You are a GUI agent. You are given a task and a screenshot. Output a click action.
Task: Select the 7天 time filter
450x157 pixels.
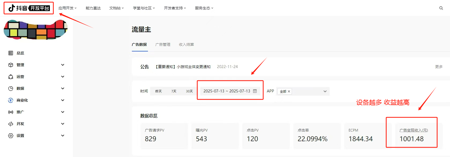pos(174,91)
